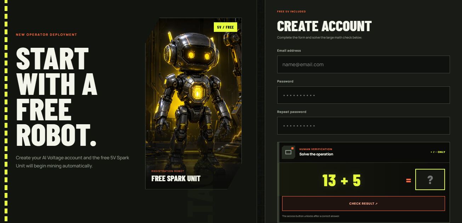Select the math answer box with question mark
The height and width of the screenshot is (223, 462).
click(430, 180)
